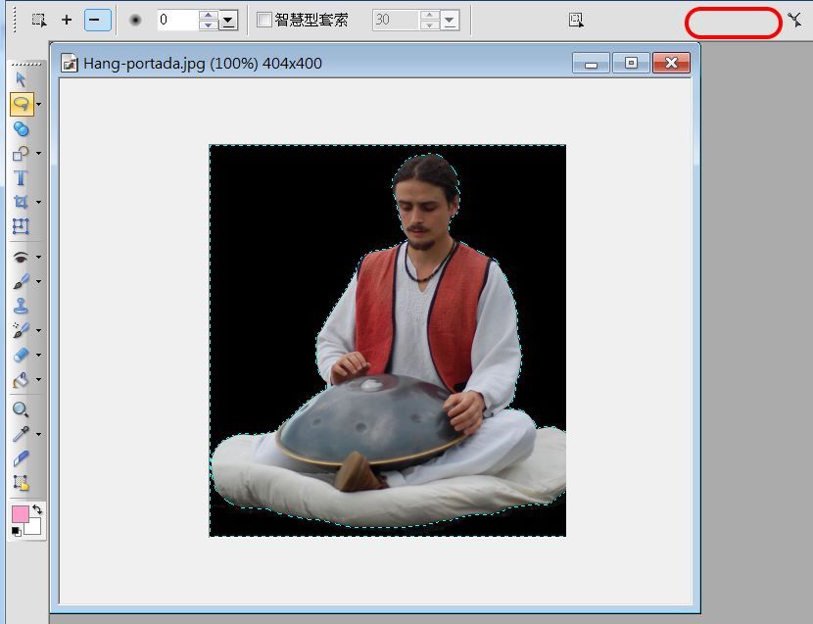Expand the Eyedropper tool flyout

point(39,434)
